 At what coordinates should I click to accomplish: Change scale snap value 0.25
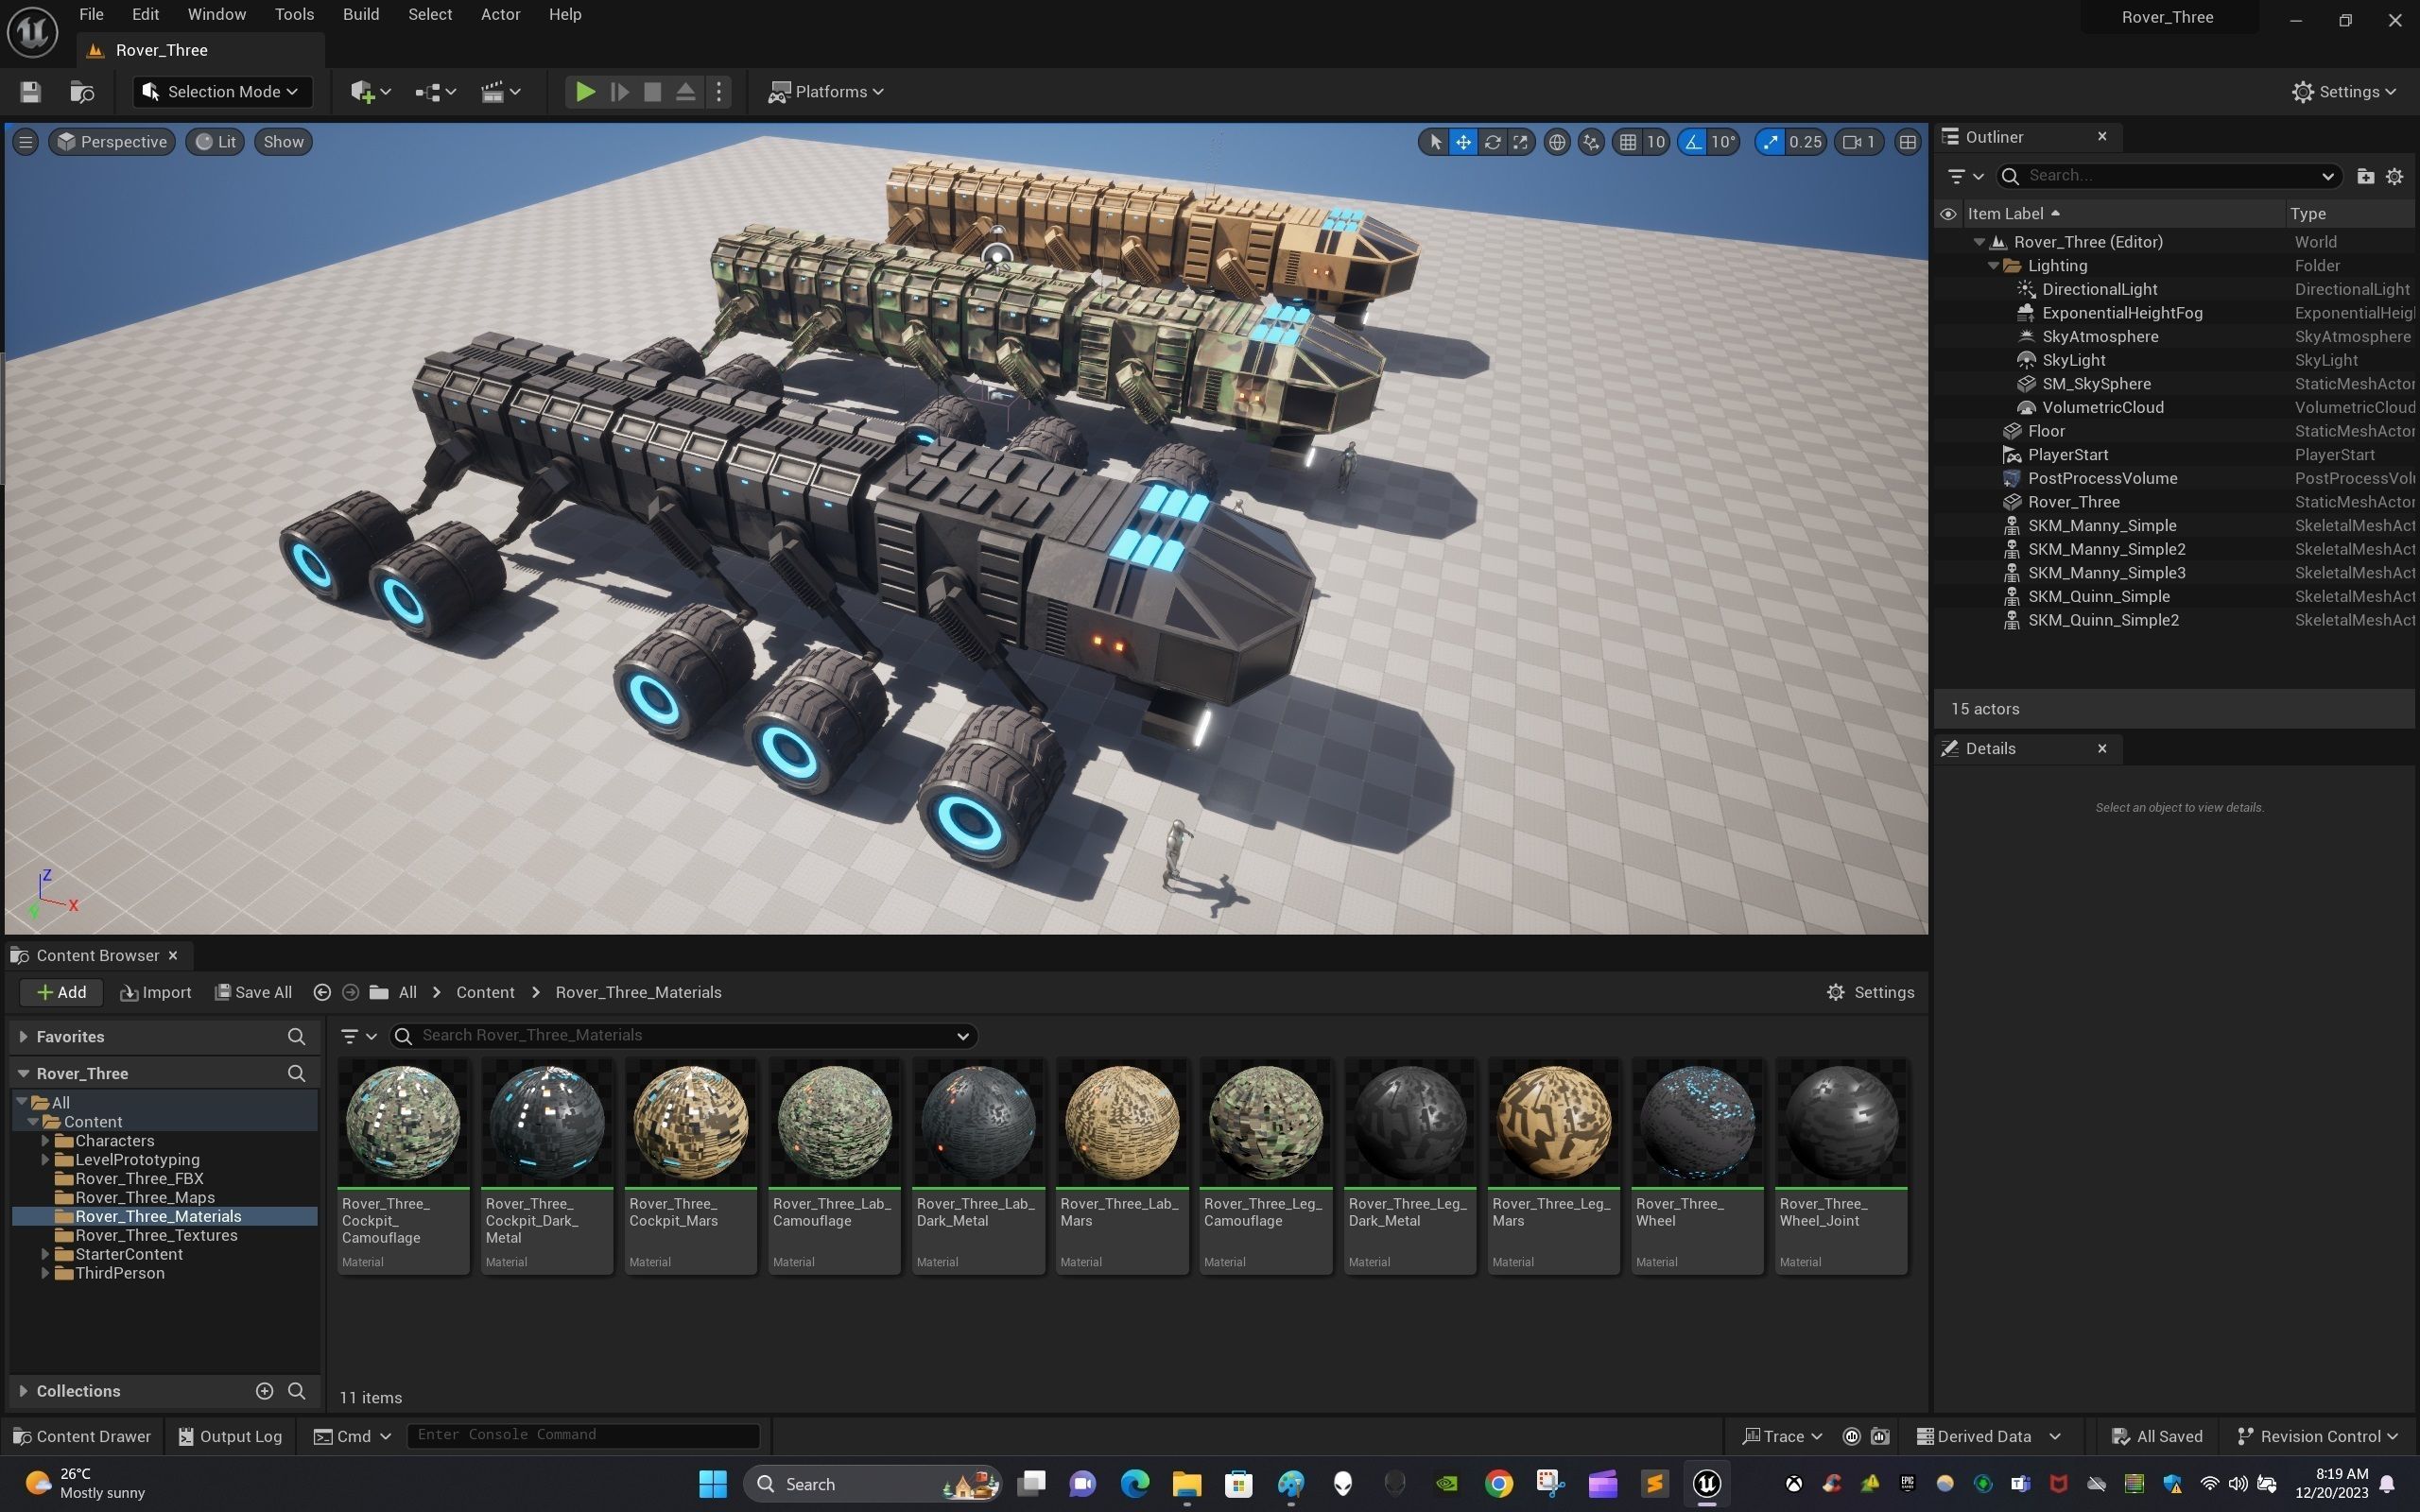[1805, 142]
